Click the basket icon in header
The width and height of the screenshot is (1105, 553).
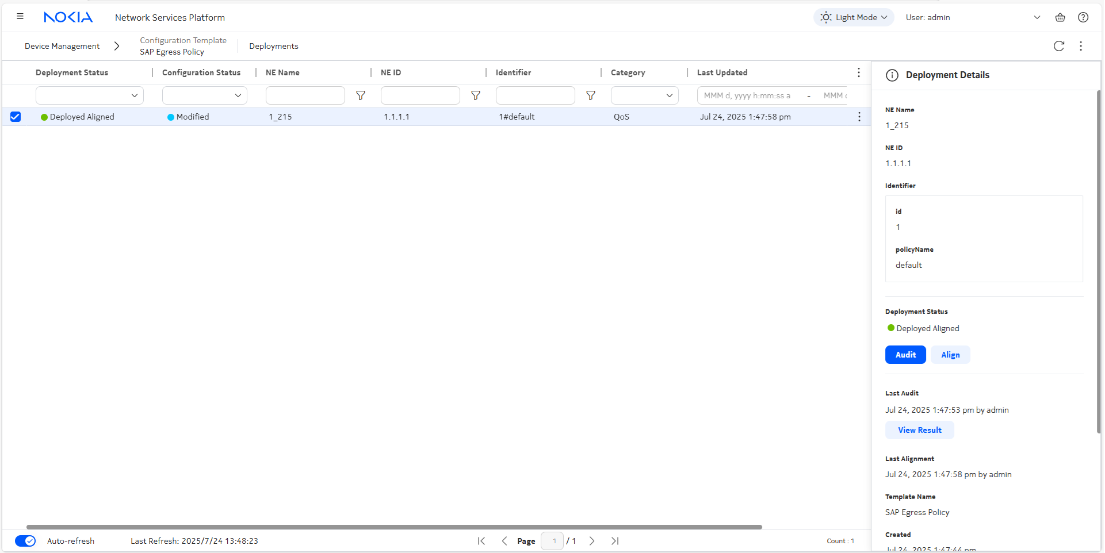pos(1060,17)
